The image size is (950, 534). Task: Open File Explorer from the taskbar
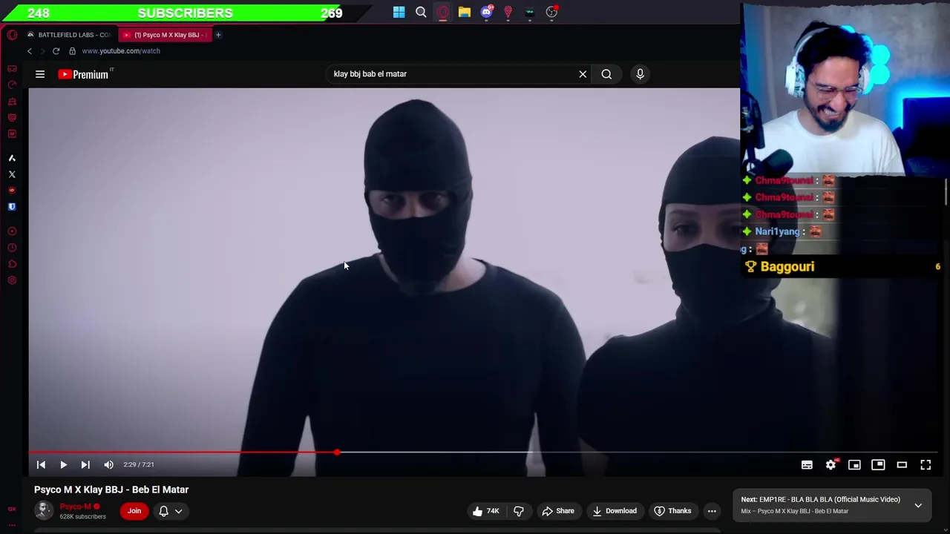tap(464, 12)
